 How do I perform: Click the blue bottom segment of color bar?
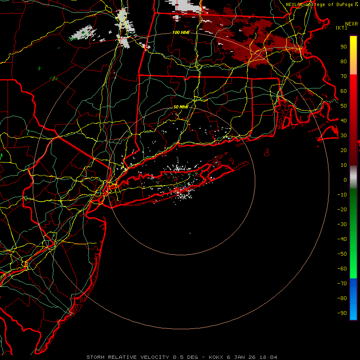pos(353,299)
